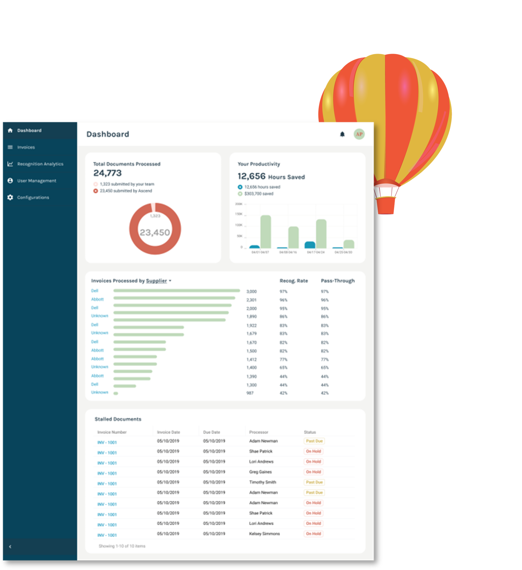Click the Dell supplier link with 1,300 invoices
Screen dimensions: 522x570
click(x=95, y=384)
